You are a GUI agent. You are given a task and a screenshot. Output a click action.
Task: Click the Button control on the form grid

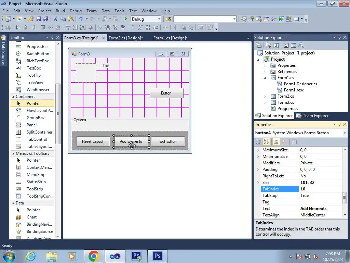tap(166, 93)
